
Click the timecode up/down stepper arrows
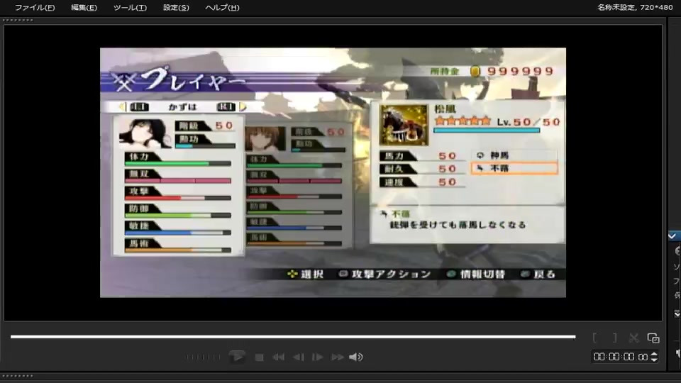click(x=654, y=357)
